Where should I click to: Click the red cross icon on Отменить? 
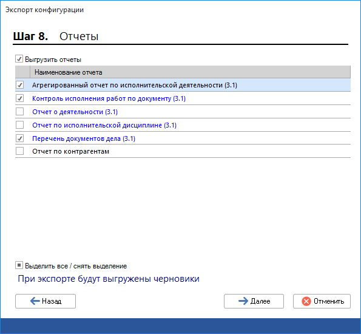click(306, 301)
